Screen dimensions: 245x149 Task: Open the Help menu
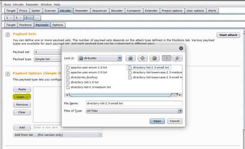pos(57,5)
